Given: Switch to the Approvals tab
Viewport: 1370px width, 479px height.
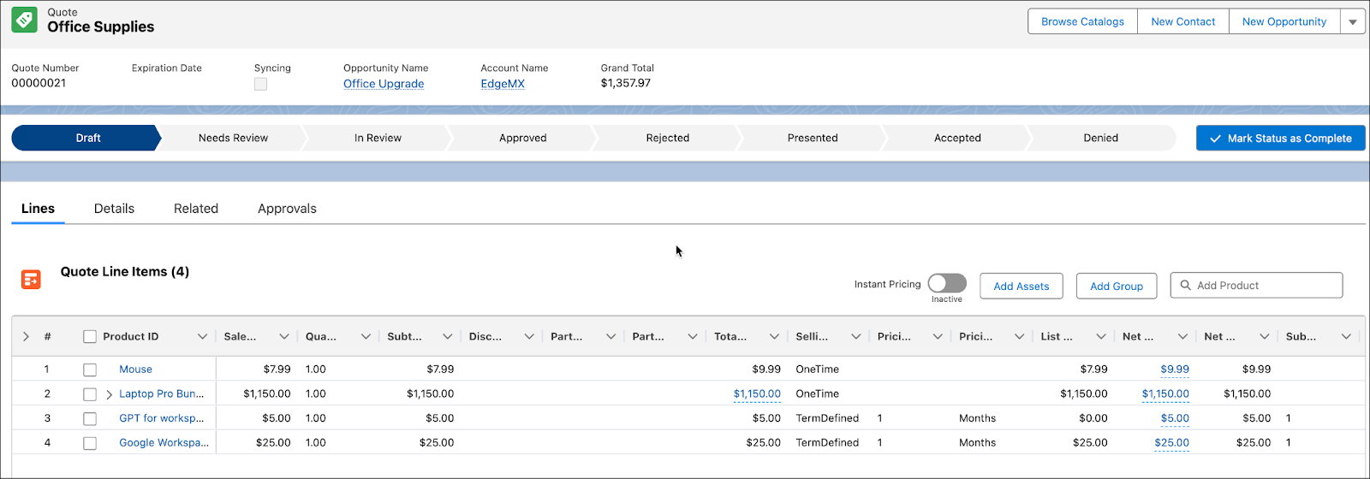Looking at the screenshot, I should point(287,209).
